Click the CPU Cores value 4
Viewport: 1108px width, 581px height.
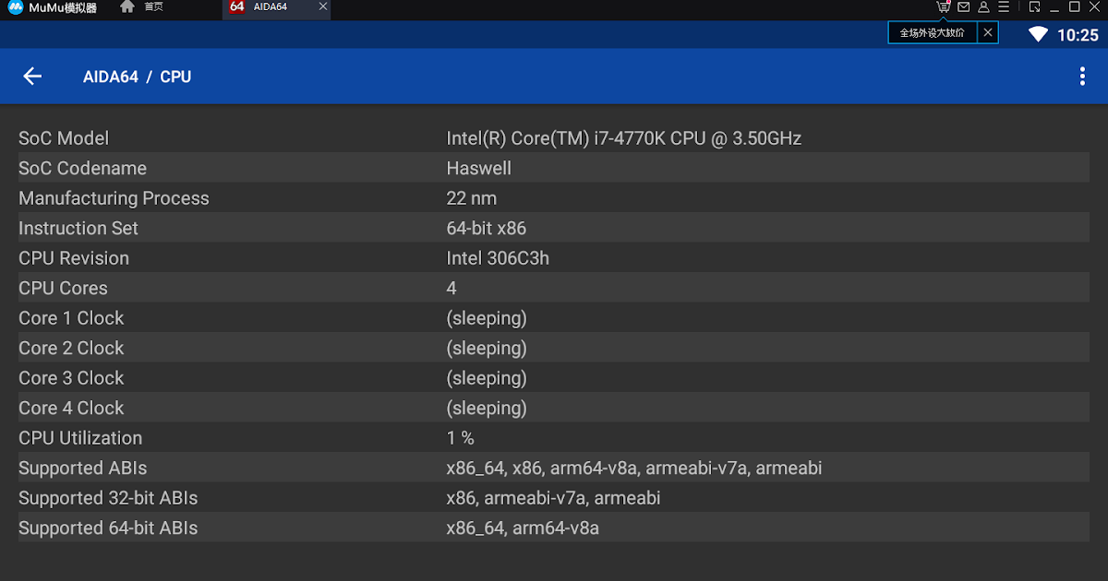(x=452, y=289)
